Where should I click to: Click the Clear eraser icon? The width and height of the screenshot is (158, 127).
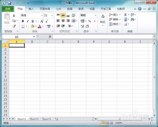[x=125, y=24]
